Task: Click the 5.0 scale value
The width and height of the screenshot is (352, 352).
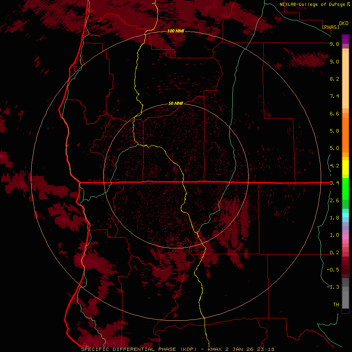Action: 334,148
